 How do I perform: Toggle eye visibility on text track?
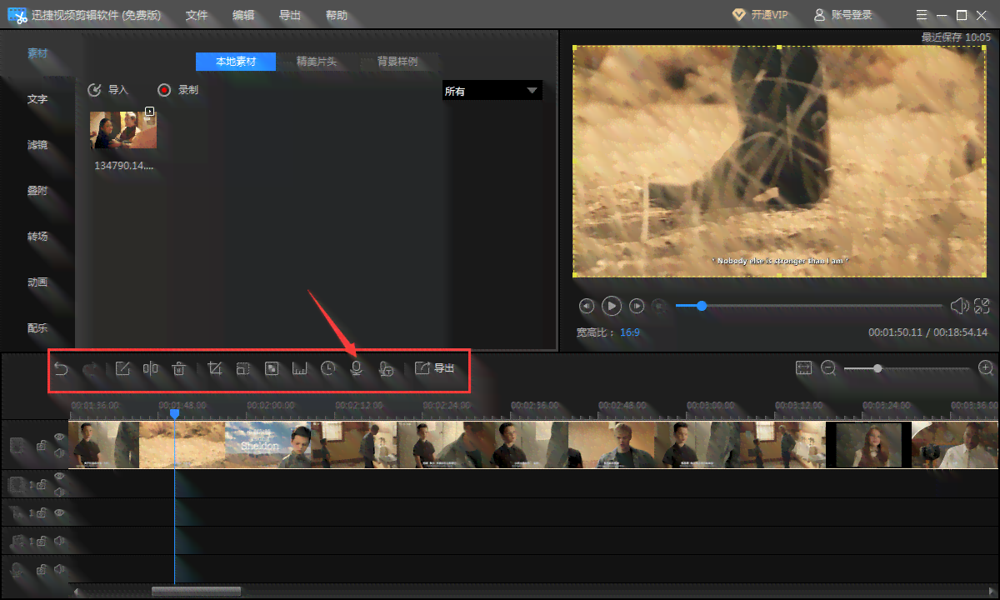click(59, 513)
